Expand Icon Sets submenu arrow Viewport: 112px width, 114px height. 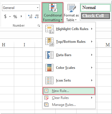(92, 80)
